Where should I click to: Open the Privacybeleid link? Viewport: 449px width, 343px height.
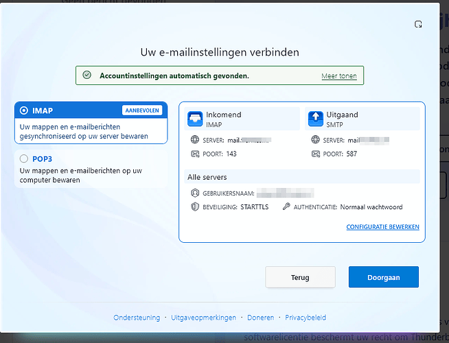click(306, 318)
